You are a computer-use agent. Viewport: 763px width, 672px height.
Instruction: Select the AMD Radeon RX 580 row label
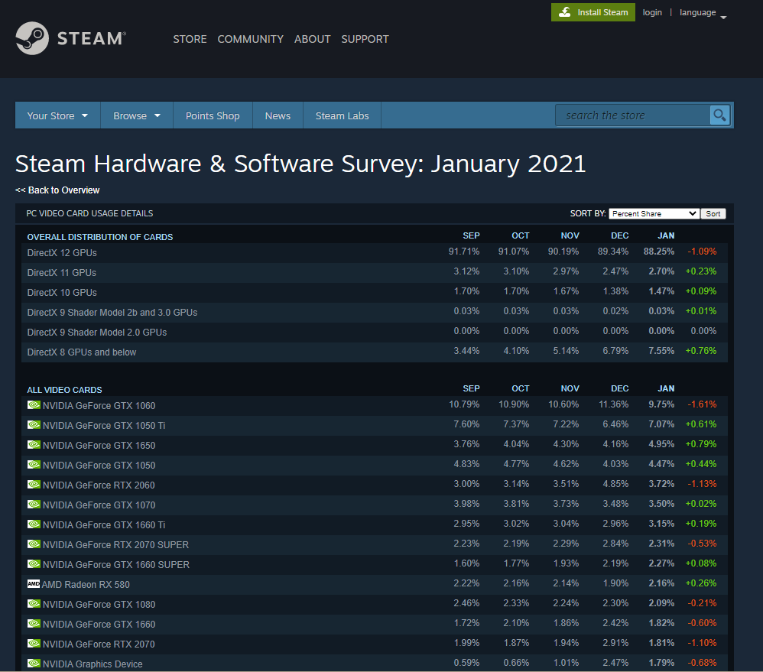tap(86, 584)
